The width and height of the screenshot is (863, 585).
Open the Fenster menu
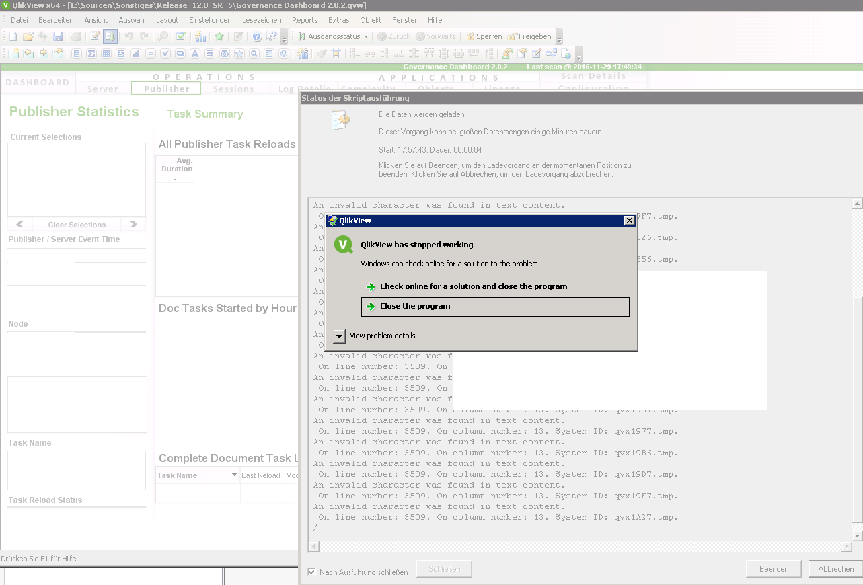[404, 20]
